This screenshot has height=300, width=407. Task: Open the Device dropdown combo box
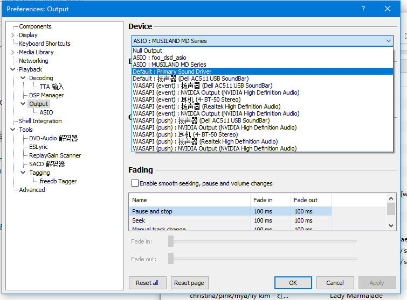262,41
